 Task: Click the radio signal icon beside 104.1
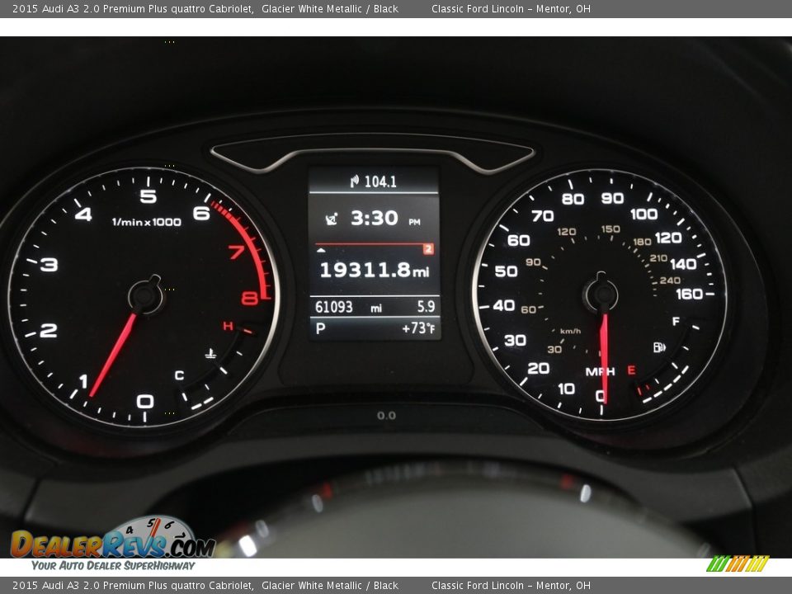(355, 181)
